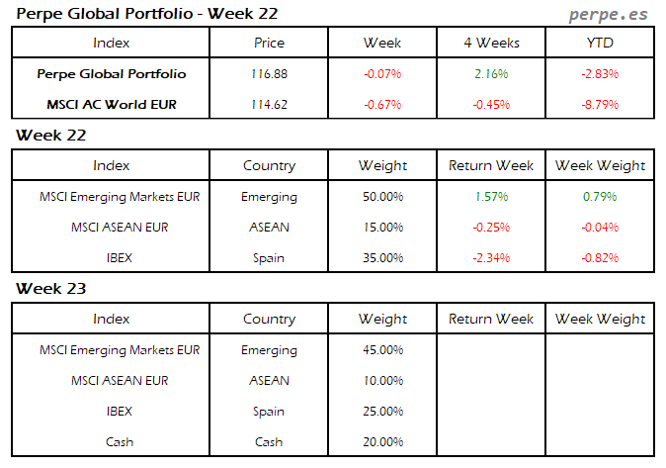Screen dimensions: 666x468
Task: Click the Week 23 section heading
Action: pyautogui.click(x=49, y=289)
